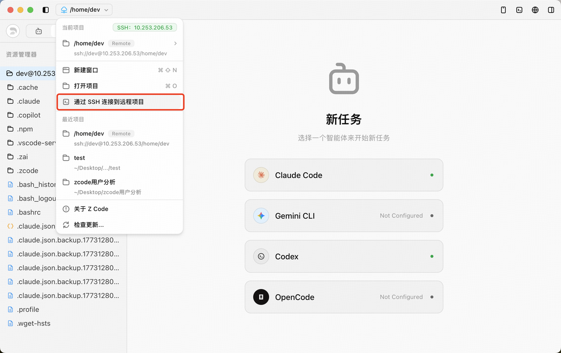The width and height of the screenshot is (561, 353).
Task: Click the robot icon in the top toolbar
Action: [38, 31]
